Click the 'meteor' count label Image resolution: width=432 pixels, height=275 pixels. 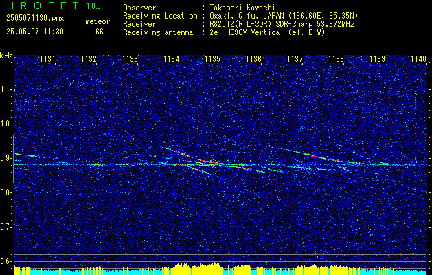(x=98, y=21)
